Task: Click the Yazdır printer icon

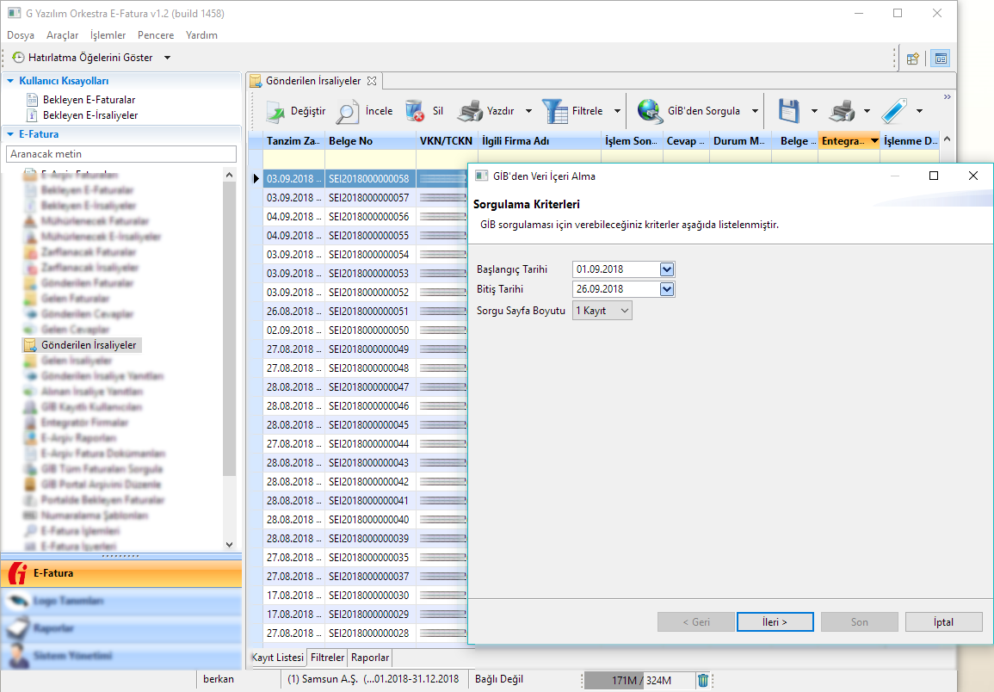Action: (x=470, y=111)
